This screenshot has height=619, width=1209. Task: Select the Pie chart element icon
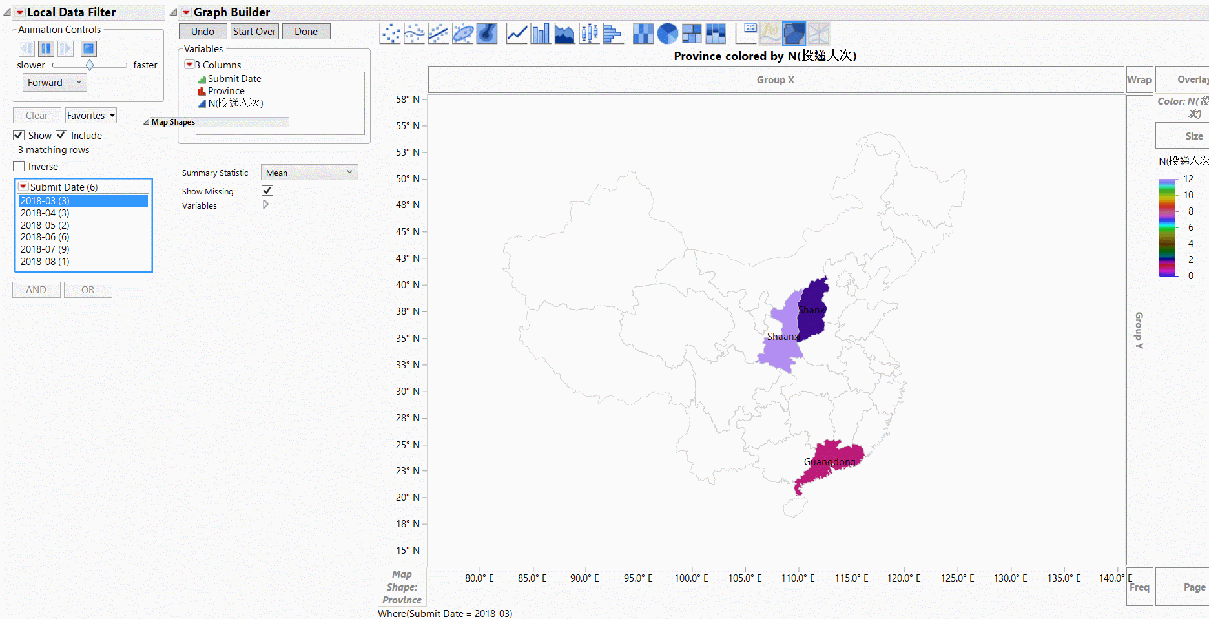[x=667, y=33]
